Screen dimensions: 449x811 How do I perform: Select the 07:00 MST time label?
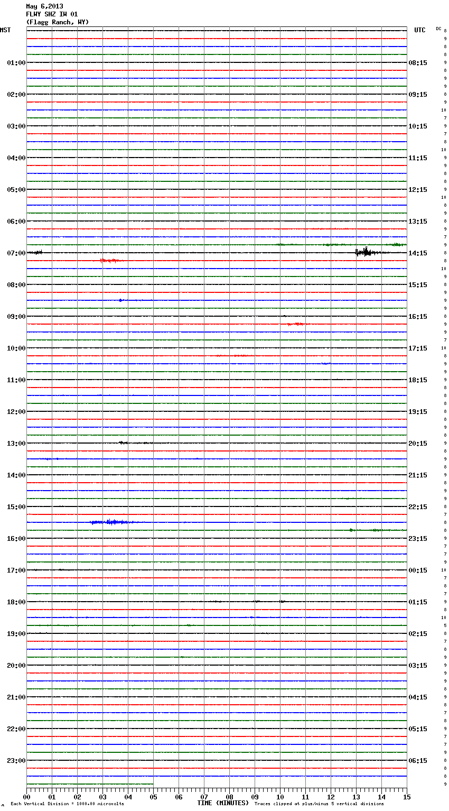click(16, 253)
